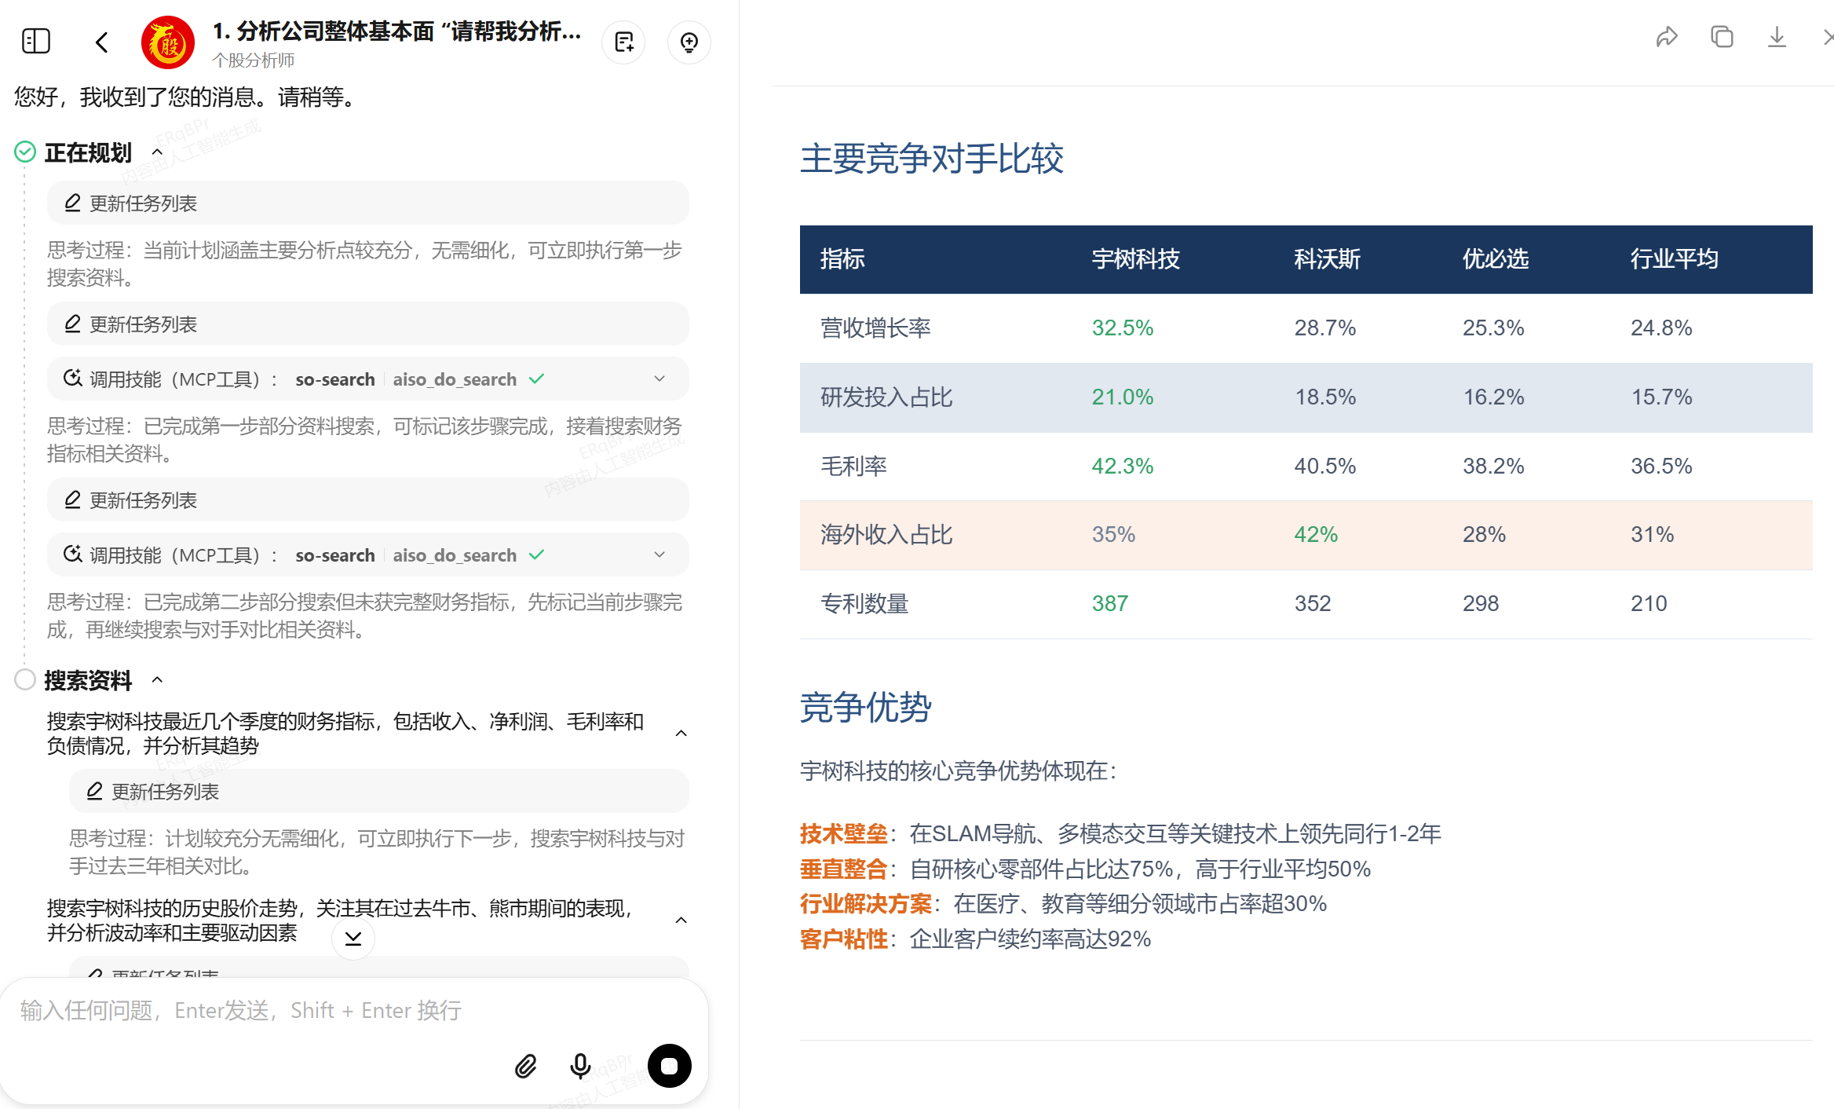Download the report with download icon

pyautogui.click(x=1777, y=37)
